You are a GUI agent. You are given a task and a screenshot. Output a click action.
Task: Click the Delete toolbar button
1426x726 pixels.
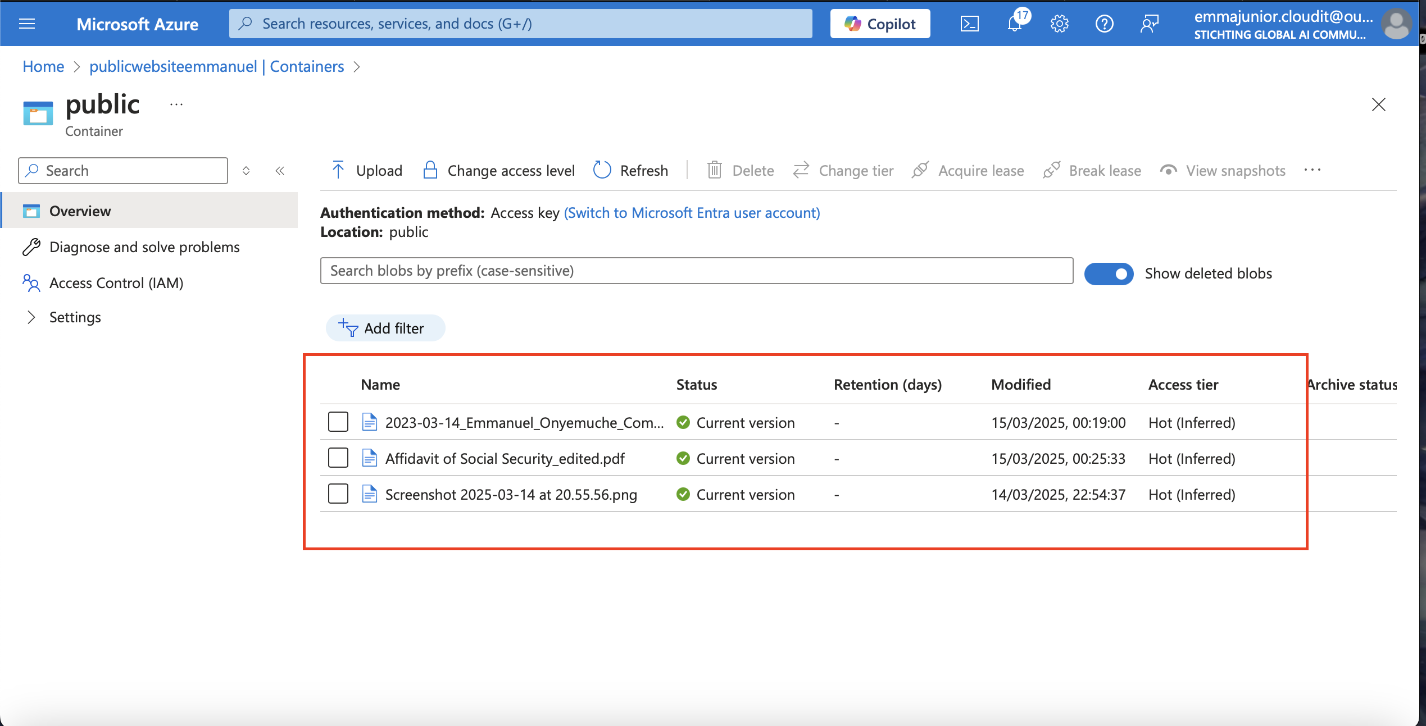pos(740,170)
